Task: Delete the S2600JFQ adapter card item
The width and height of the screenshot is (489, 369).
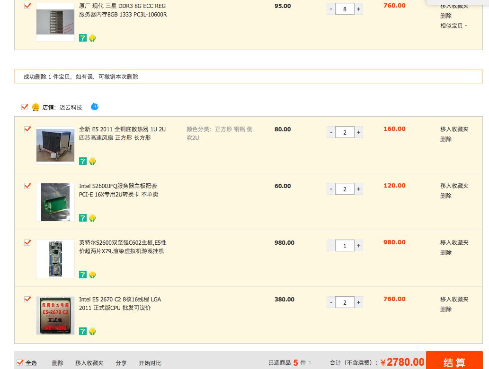Action: (446, 196)
